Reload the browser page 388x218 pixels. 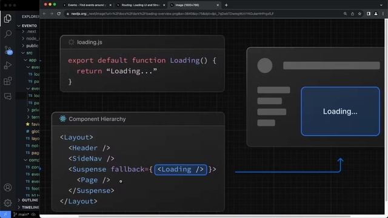(x=59, y=13)
